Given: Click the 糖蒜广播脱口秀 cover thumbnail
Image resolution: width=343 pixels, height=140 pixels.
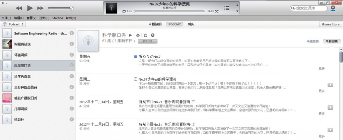Looking at the screenshot, I should tap(7, 98).
